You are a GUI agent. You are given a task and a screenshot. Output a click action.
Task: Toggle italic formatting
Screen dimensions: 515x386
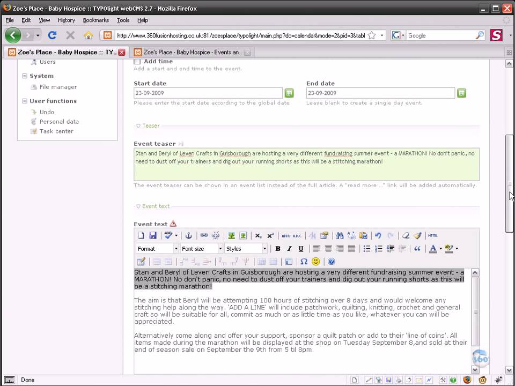pyautogui.click(x=289, y=249)
